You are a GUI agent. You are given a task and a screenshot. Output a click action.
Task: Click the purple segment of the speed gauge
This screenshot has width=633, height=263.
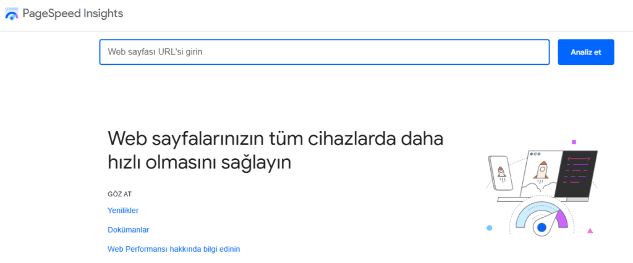click(563, 219)
